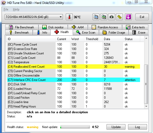153x133 pixels.
Task: Select the (DE) Loaded Hours row
Action: tap(74, 89)
